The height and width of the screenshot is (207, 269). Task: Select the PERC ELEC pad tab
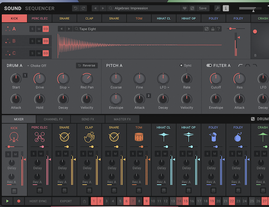[40, 19]
